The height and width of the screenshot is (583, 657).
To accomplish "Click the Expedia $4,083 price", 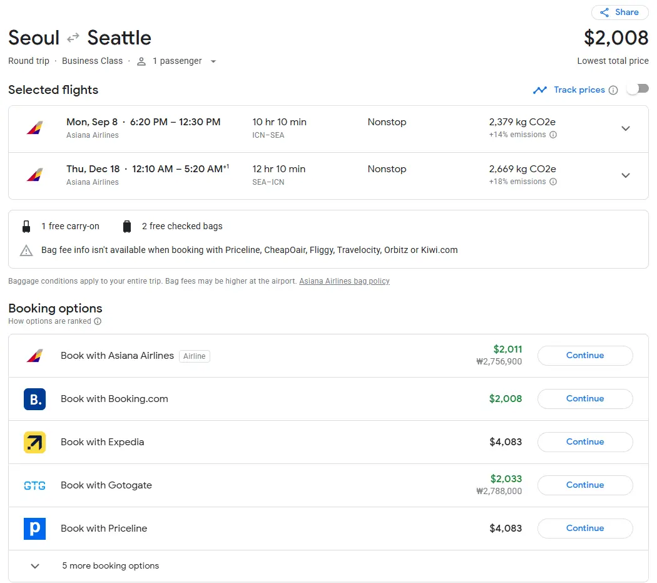I will 506,441.
